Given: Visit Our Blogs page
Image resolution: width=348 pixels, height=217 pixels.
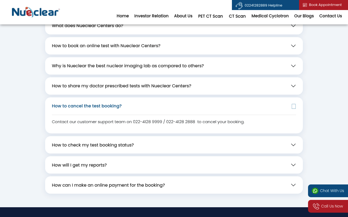Looking at the screenshot, I should [x=304, y=16].
